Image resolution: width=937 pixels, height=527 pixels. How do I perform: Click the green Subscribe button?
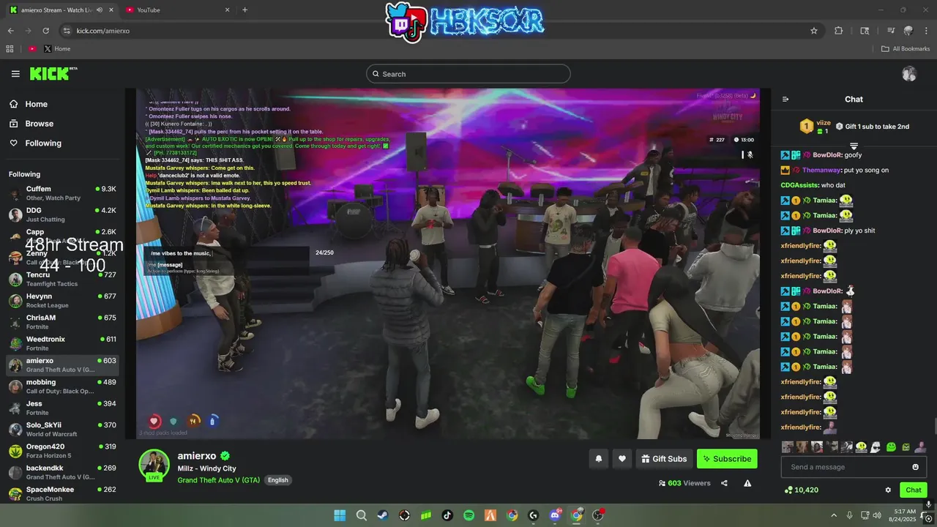click(727, 459)
